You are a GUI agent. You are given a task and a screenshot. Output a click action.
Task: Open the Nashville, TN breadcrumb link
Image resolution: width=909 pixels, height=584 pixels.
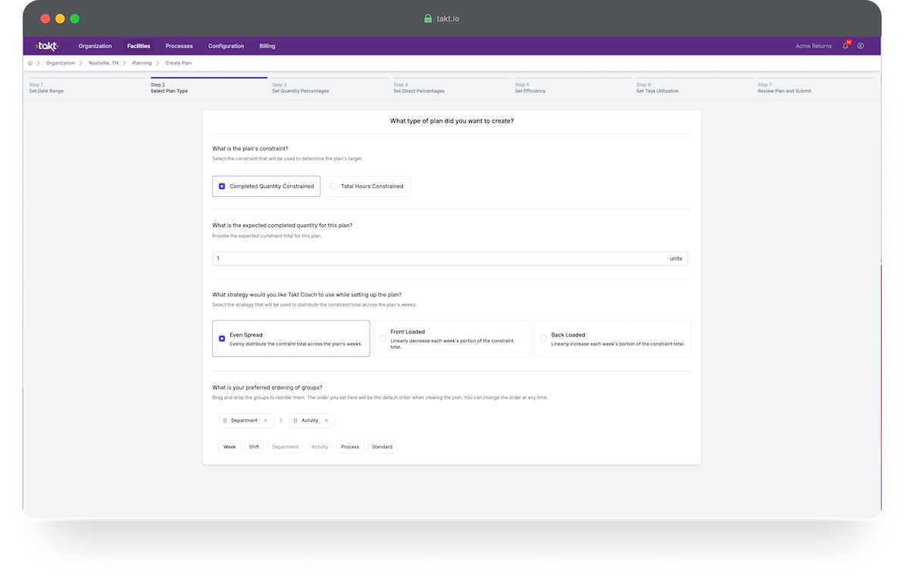(x=103, y=63)
